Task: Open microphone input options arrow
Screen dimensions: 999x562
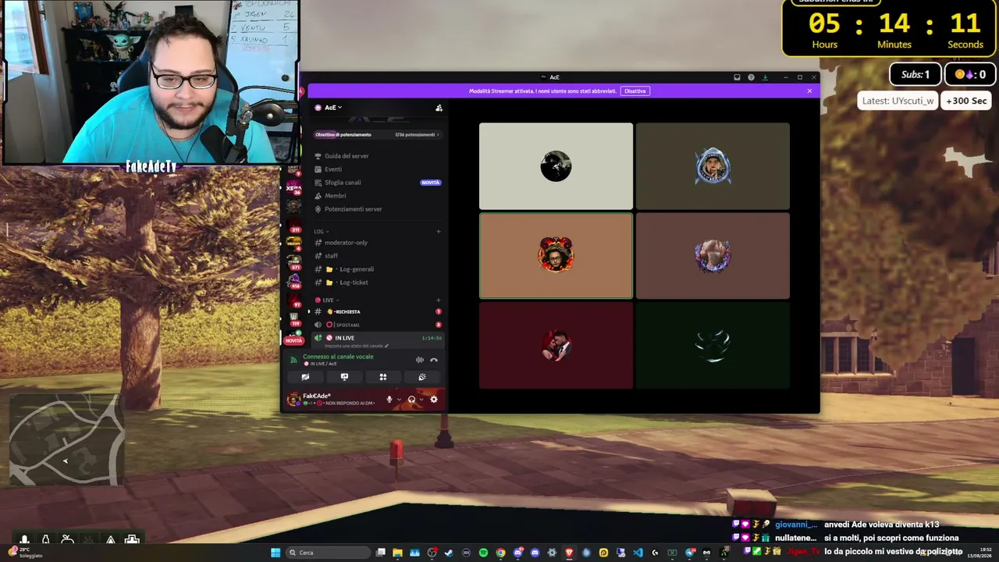Action: (399, 400)
